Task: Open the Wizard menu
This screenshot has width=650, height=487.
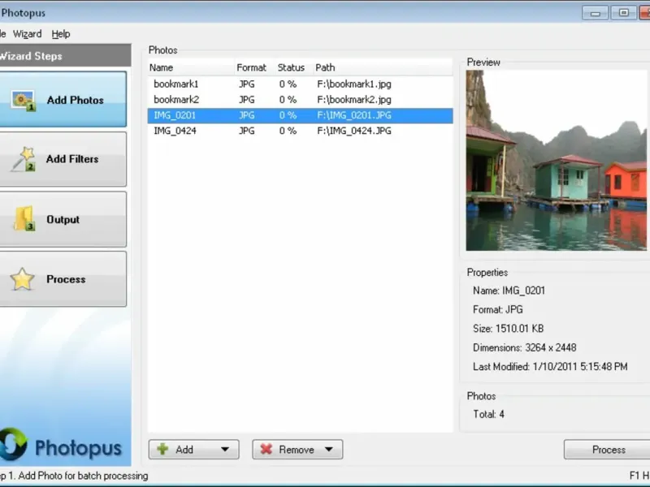Action: coord(28,34)
